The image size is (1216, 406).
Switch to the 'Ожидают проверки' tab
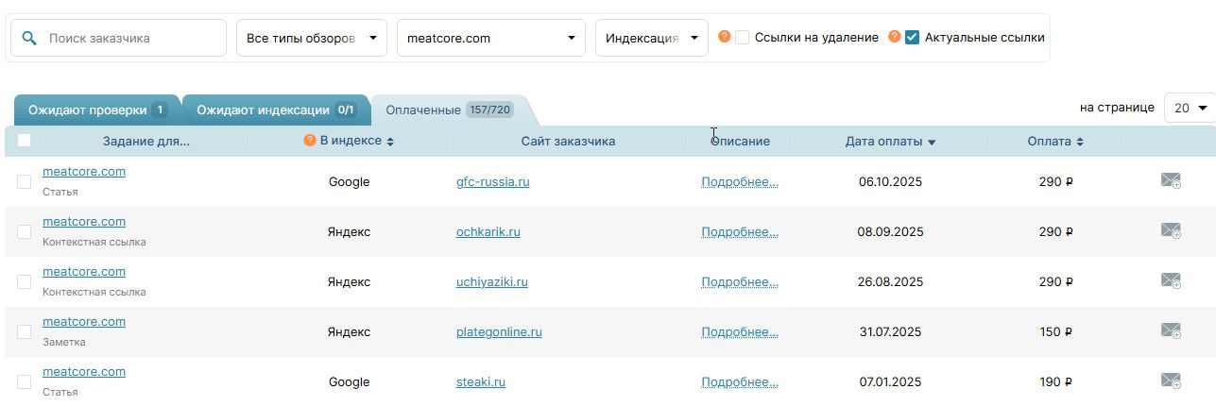click(96, 110)
